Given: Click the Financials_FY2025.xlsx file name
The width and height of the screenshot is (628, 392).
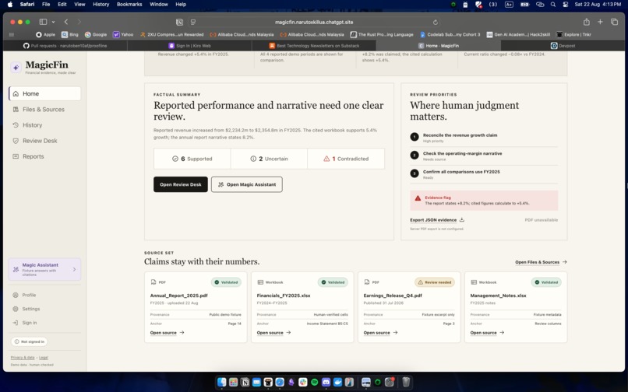Looking at the screenshot, I should [284, 296].
